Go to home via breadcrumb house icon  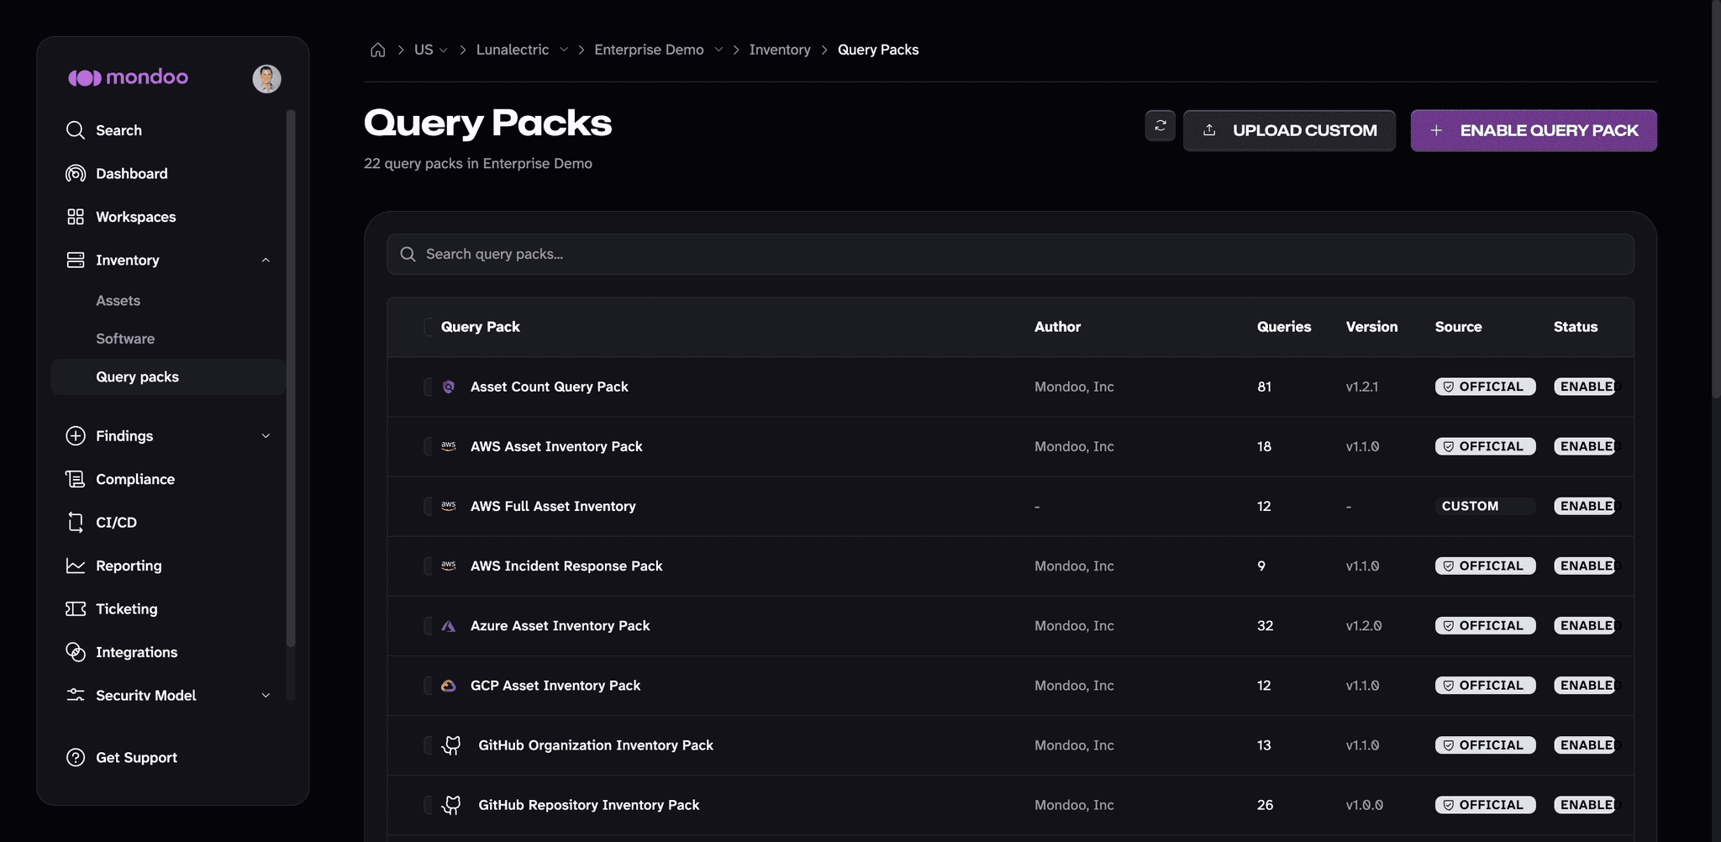[378, 50]
